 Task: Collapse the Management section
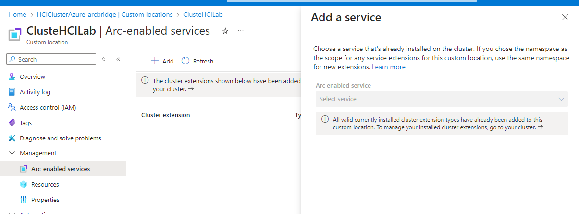[x=12, y=153]
